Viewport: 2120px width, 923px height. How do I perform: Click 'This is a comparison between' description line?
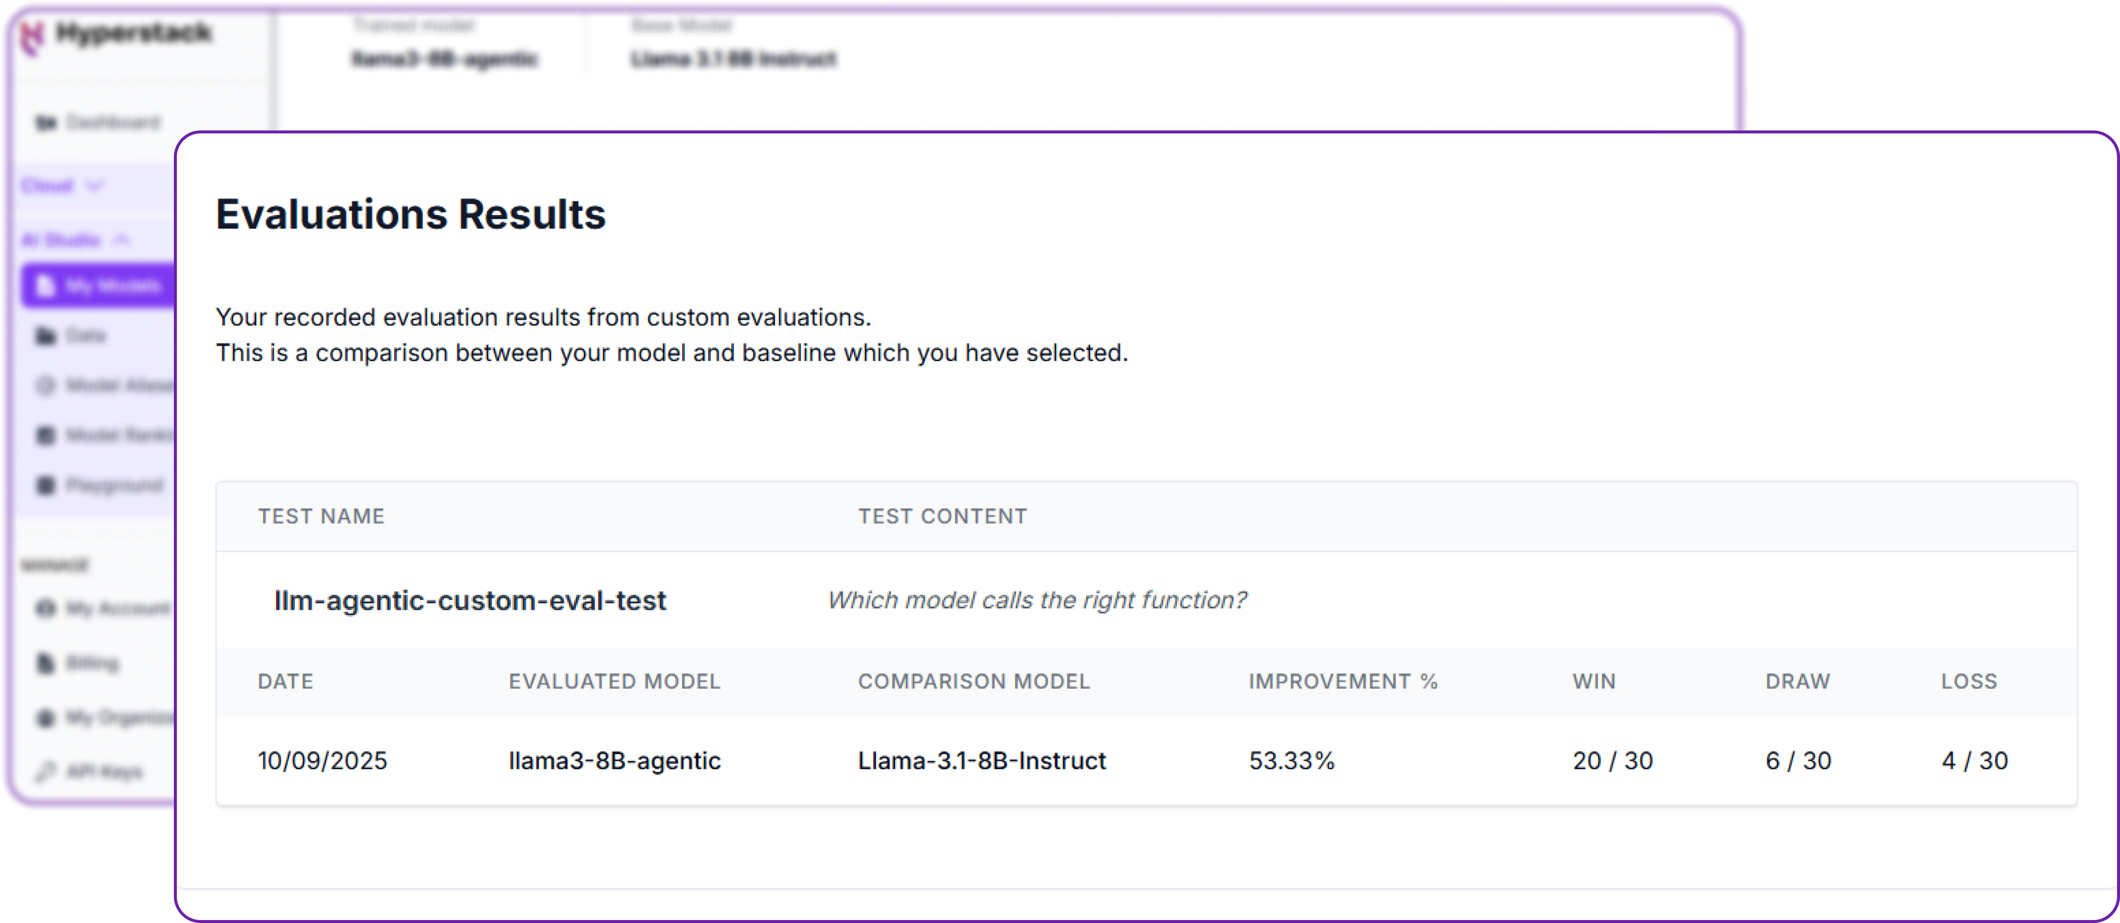tap(672, 353)
